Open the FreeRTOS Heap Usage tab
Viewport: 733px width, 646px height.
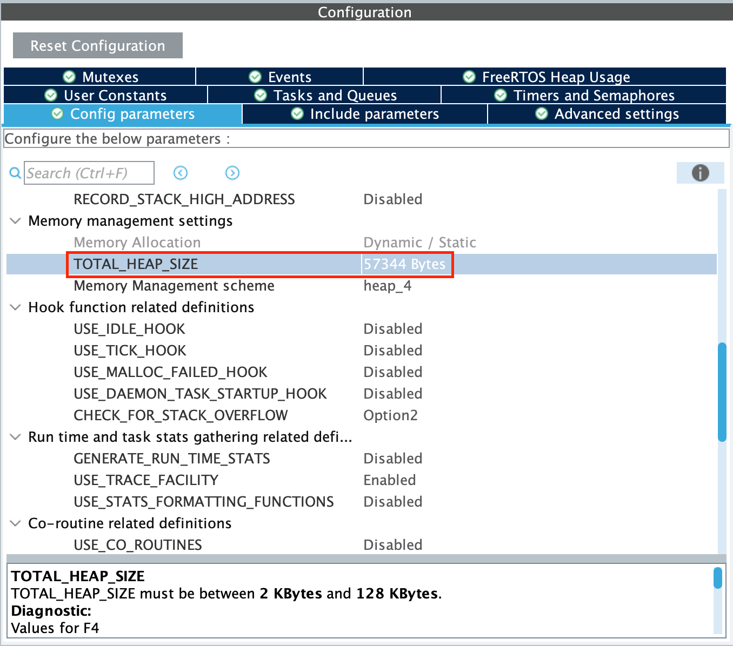tap(545, 77)
